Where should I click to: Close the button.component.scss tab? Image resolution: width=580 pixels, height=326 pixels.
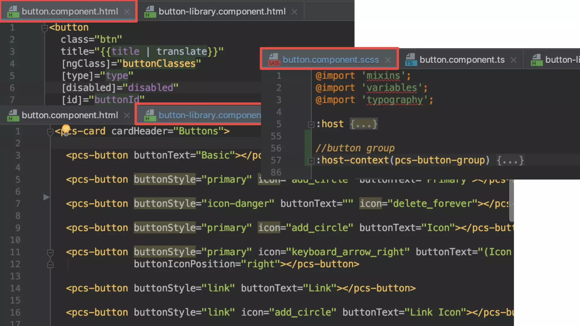[x=388, y=60]
